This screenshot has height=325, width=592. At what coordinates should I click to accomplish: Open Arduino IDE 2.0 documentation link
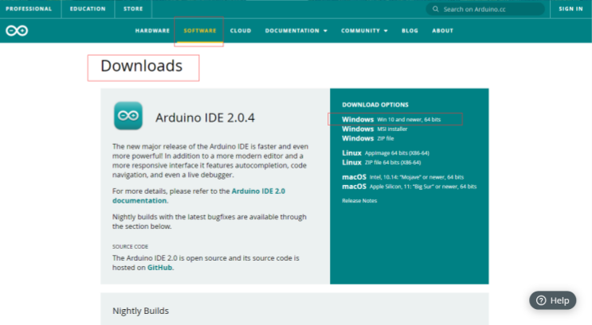coord(198,195)
